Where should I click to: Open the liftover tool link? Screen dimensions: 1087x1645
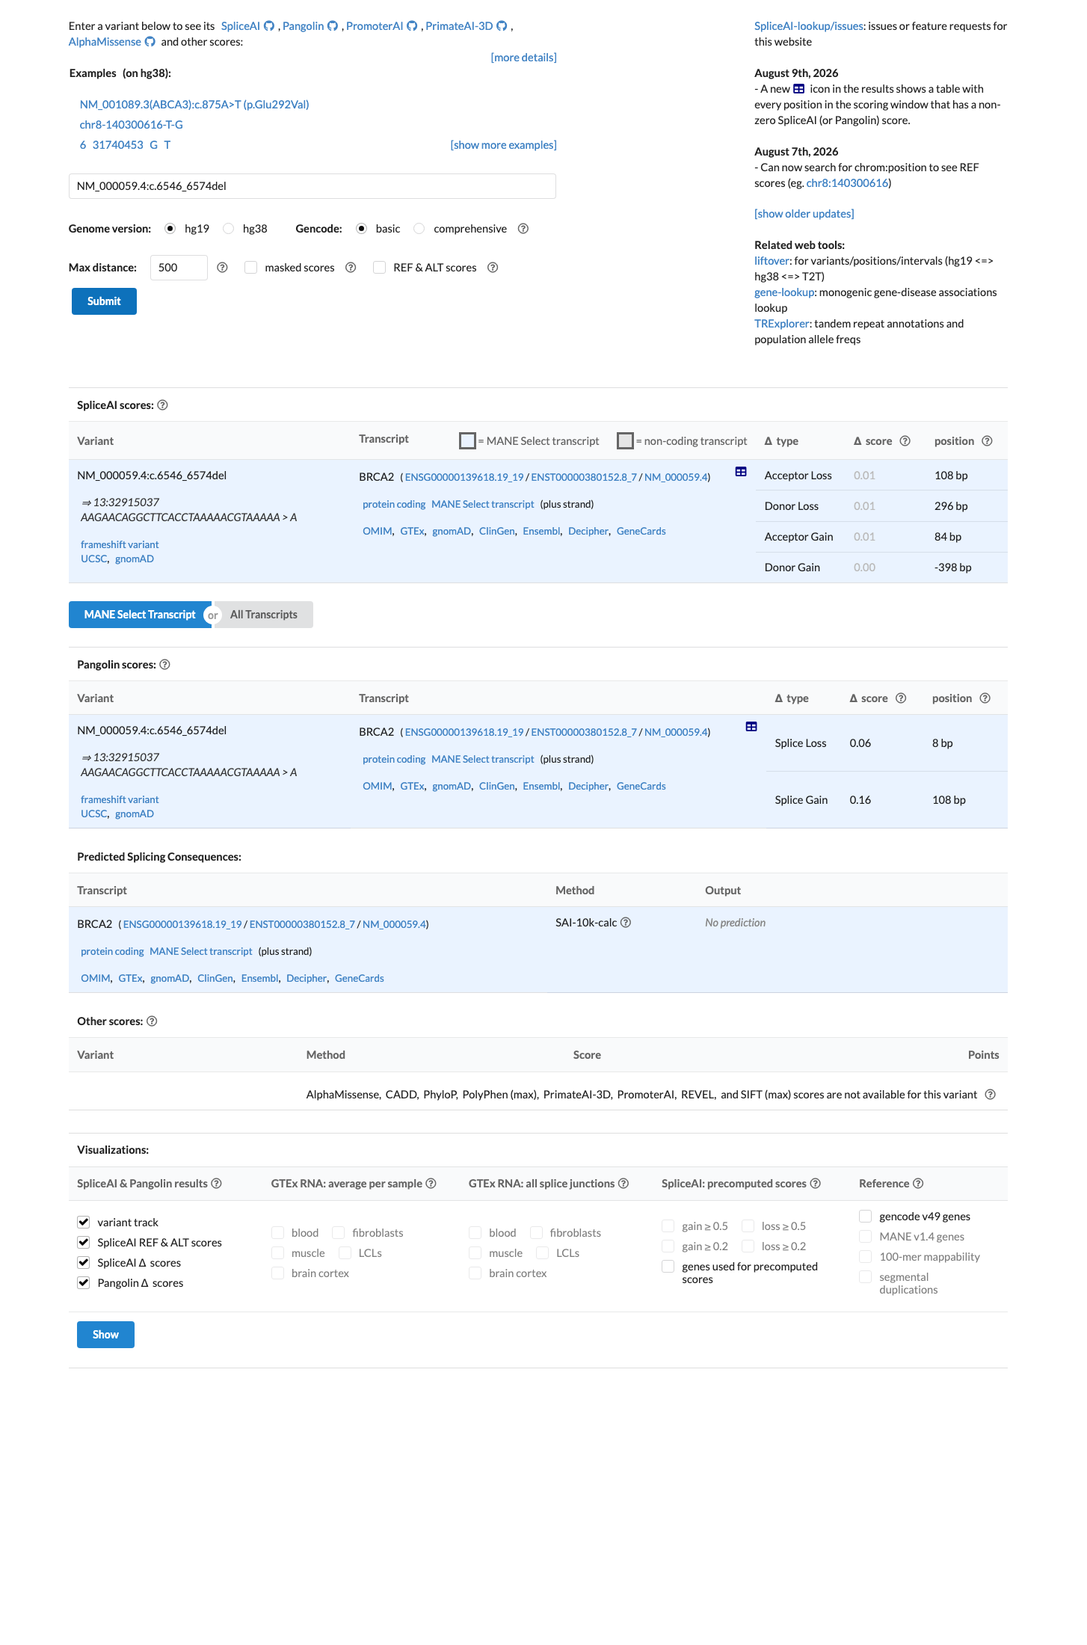pos(772,261)
